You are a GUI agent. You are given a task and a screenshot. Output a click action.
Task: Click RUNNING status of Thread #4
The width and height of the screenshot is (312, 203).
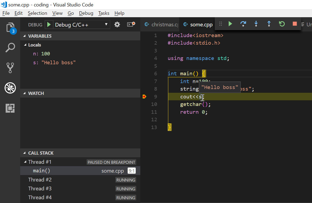(x=126, y=198)
